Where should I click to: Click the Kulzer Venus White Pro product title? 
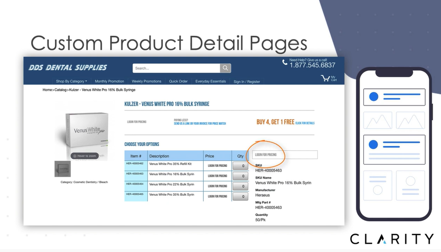coord(167,104)
